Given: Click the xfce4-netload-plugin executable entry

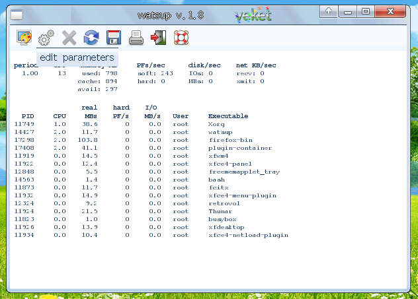Looking at the screenshot, I should click(248, 235).
